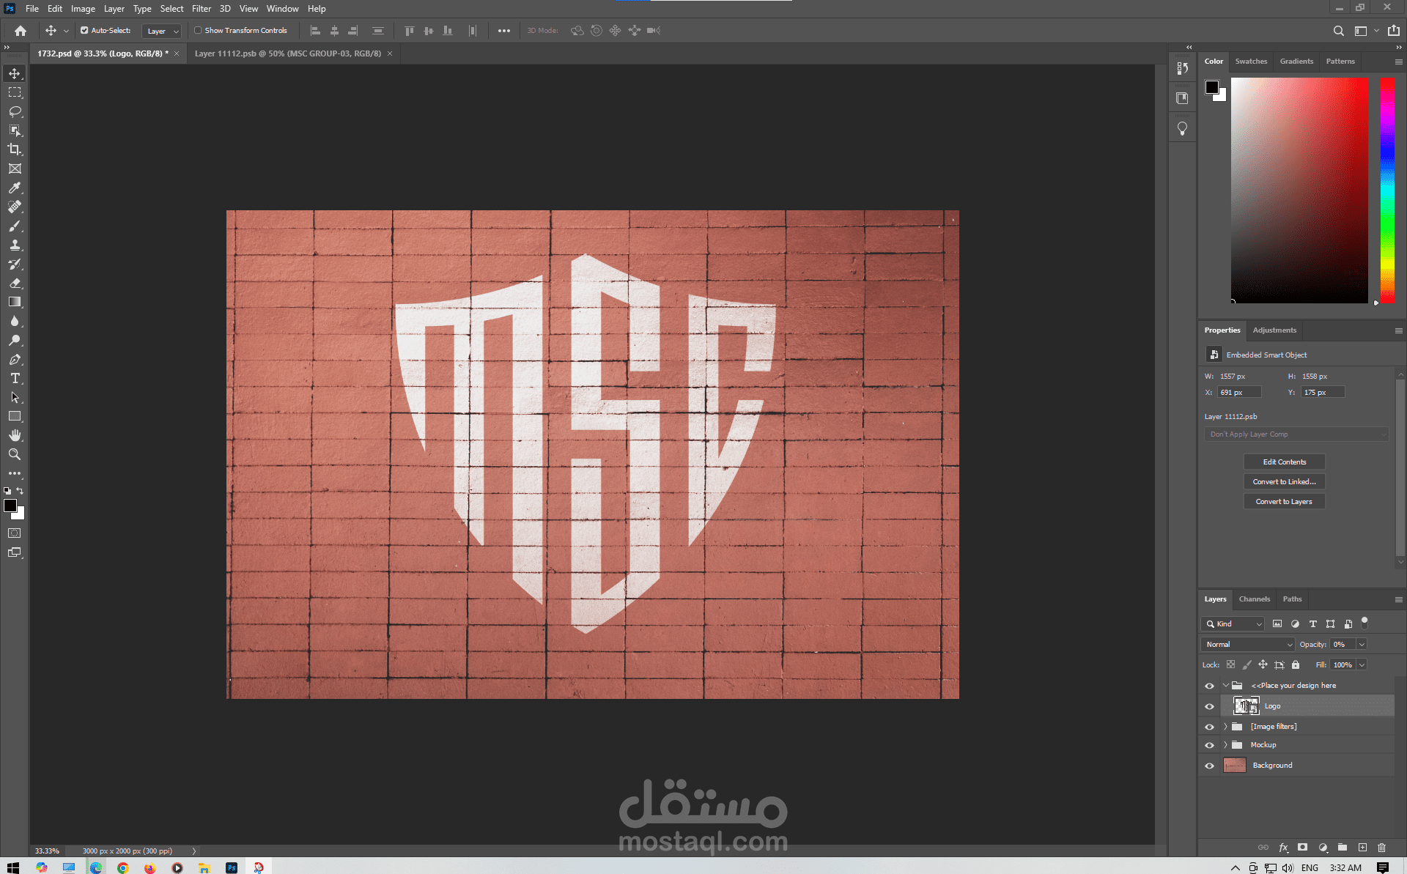Click the Convert to Layers button
This screenshot has width=1407, height=874.
[1284, 502]
